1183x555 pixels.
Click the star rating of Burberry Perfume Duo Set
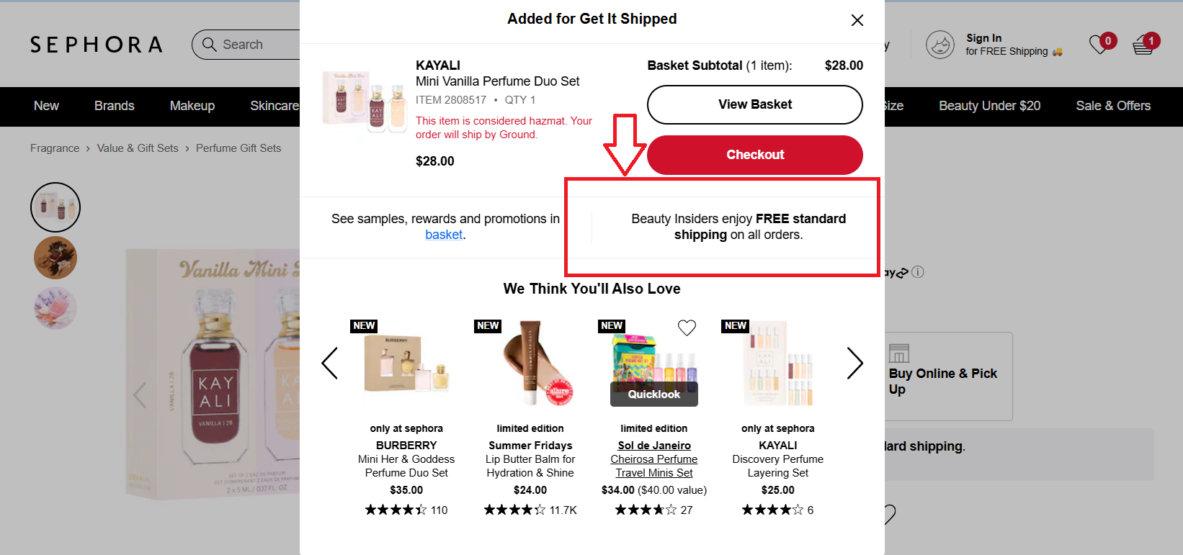396,510
